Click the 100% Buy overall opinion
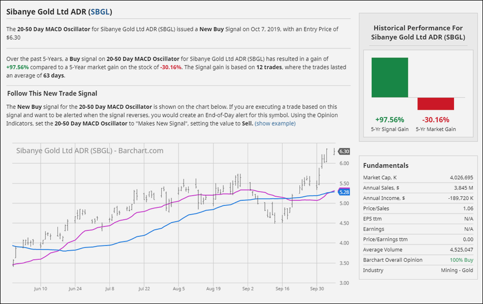This screenshot has width=483, height=304. 462,260
